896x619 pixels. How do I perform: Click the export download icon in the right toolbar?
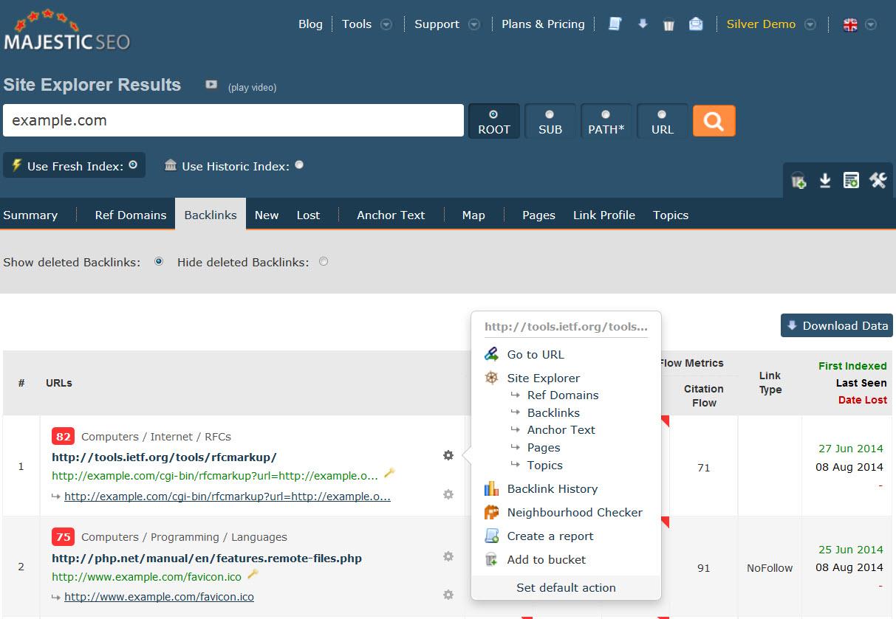pos(825,180)
